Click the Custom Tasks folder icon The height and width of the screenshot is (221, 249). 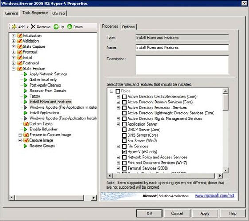[x=26, y=124]
